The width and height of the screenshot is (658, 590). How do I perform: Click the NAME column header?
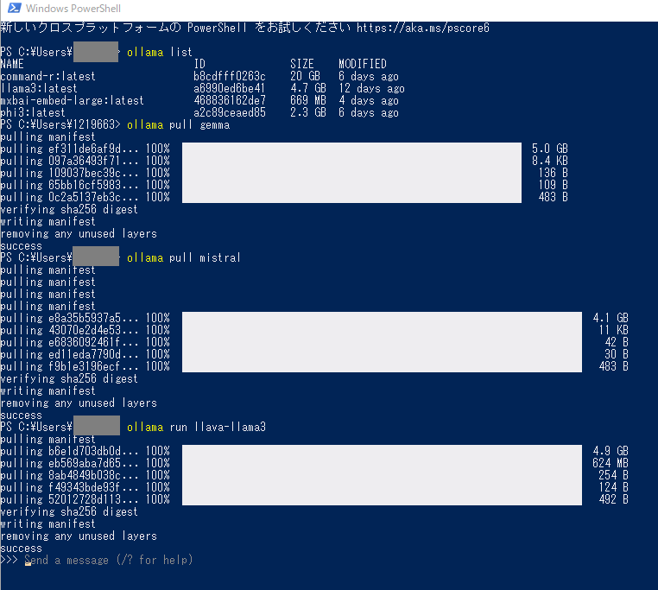(x=12, y=64)
